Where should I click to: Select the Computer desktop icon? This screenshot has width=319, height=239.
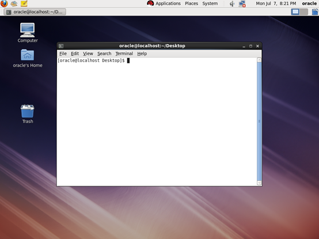click(28, 33)
